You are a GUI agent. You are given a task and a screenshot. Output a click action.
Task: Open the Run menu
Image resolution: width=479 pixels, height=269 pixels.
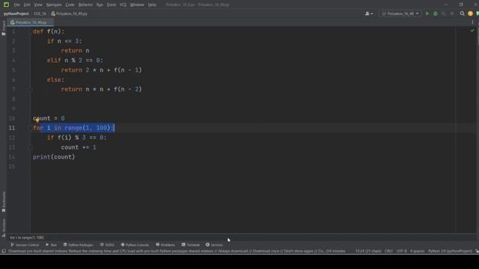[100, 4]
